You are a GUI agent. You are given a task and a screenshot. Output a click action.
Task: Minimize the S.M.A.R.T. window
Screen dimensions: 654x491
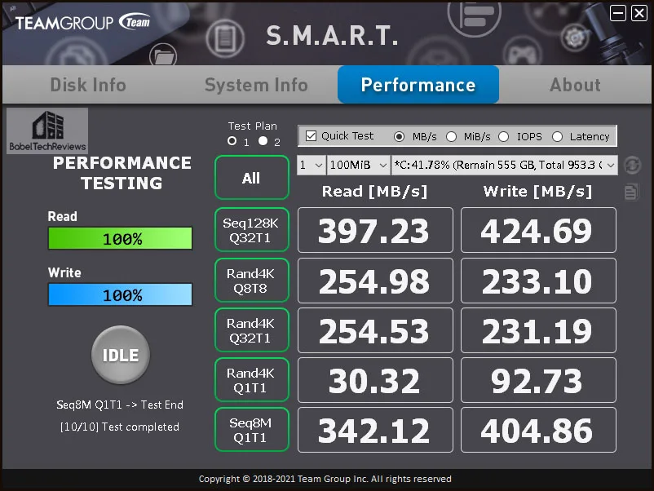(618, 13)
